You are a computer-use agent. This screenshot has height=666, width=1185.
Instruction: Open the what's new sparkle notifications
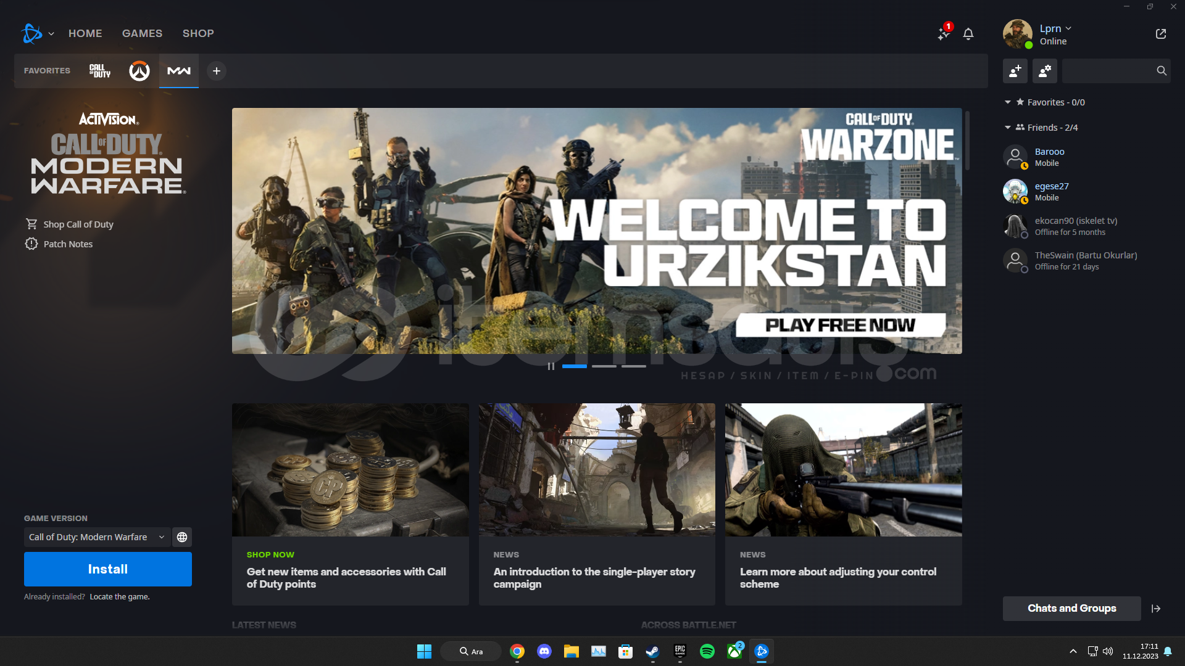pyautogui.click(x=944, y=33)
